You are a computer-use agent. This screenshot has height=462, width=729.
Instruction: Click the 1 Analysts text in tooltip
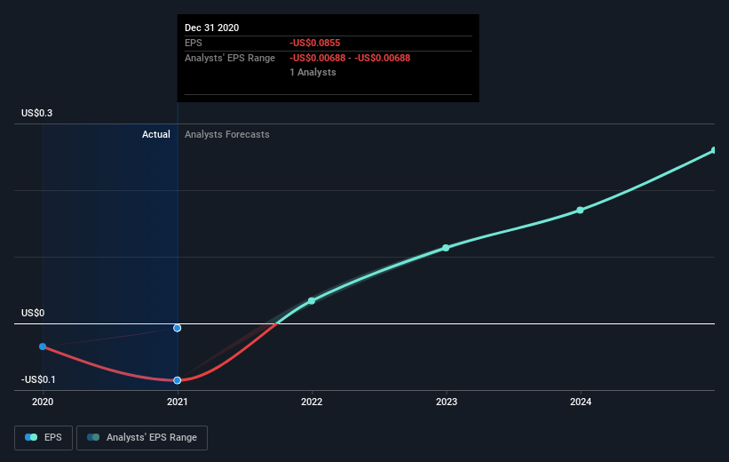click(x=313, y=72)
